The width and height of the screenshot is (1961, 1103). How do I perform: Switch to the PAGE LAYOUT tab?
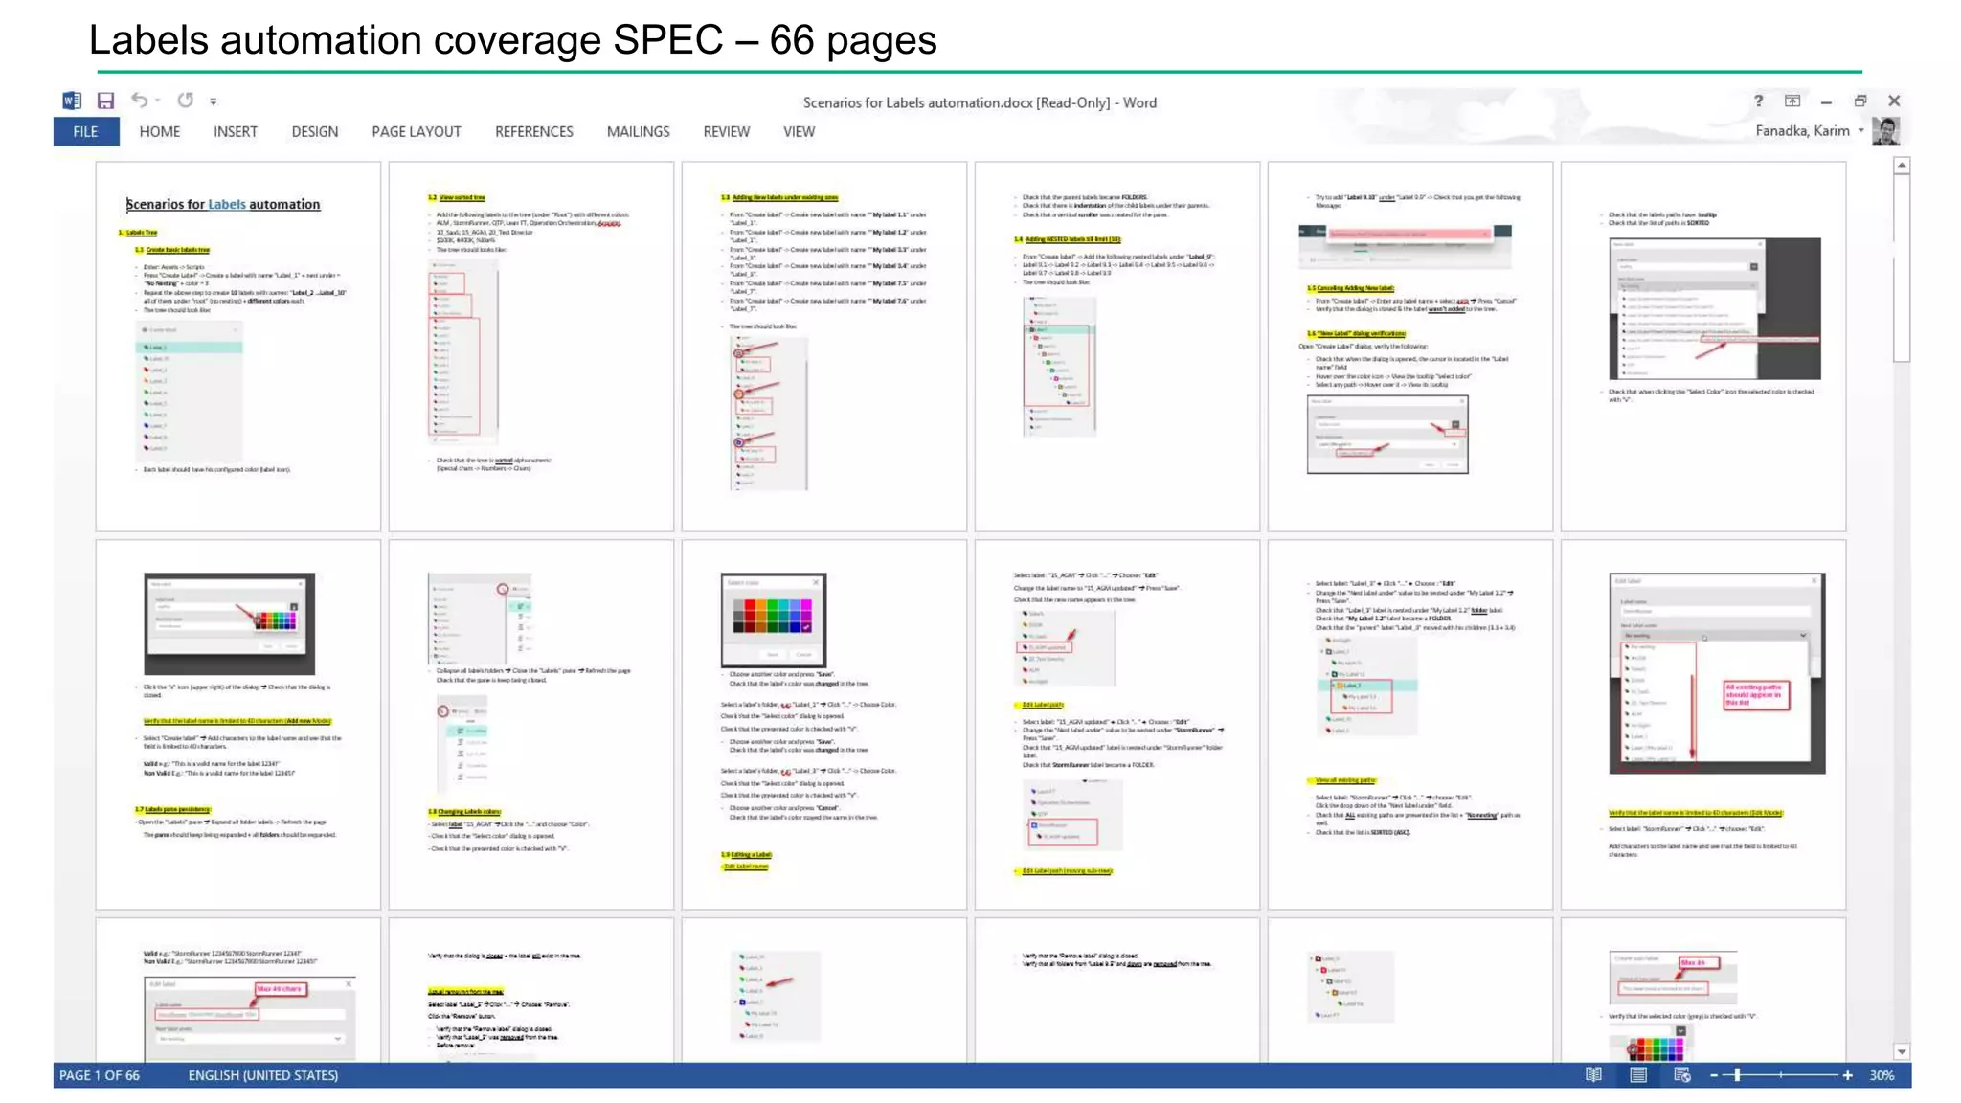pyautogui.click(x=417, y=132)
